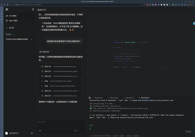Start a 新任务

click(10, 28)
